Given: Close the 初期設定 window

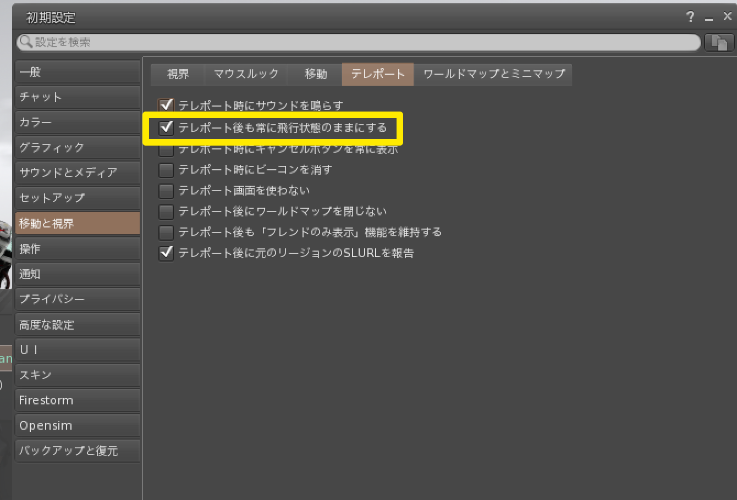Looking at the screenshot, I should pyautogui.click(x=727, y=16).
